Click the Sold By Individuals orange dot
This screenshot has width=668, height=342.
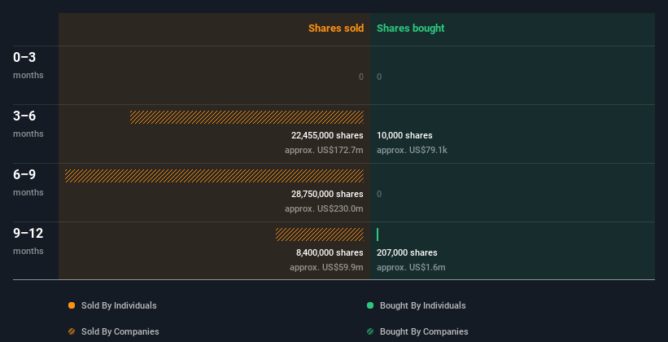(72, 305)
